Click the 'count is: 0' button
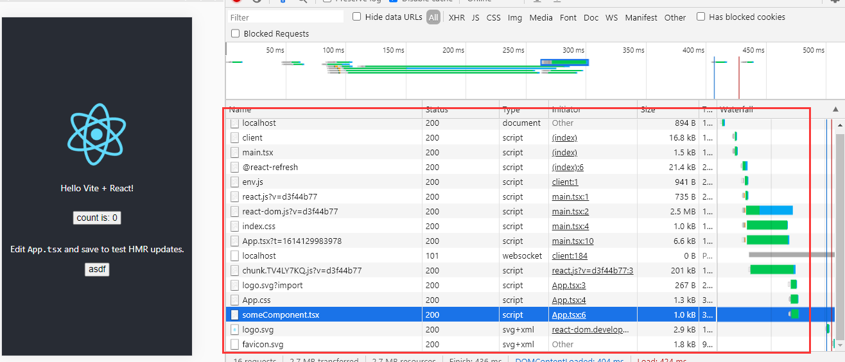845x362 pixels. click(97, 218)
